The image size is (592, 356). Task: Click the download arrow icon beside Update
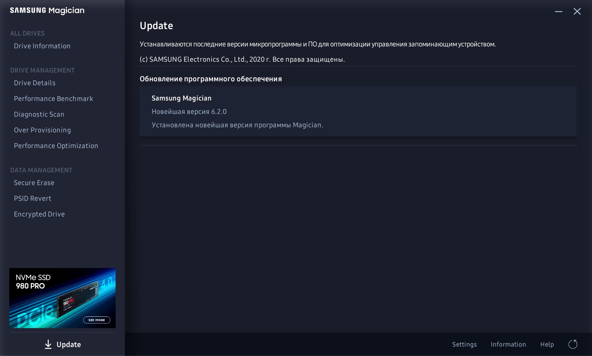[48, 345]
